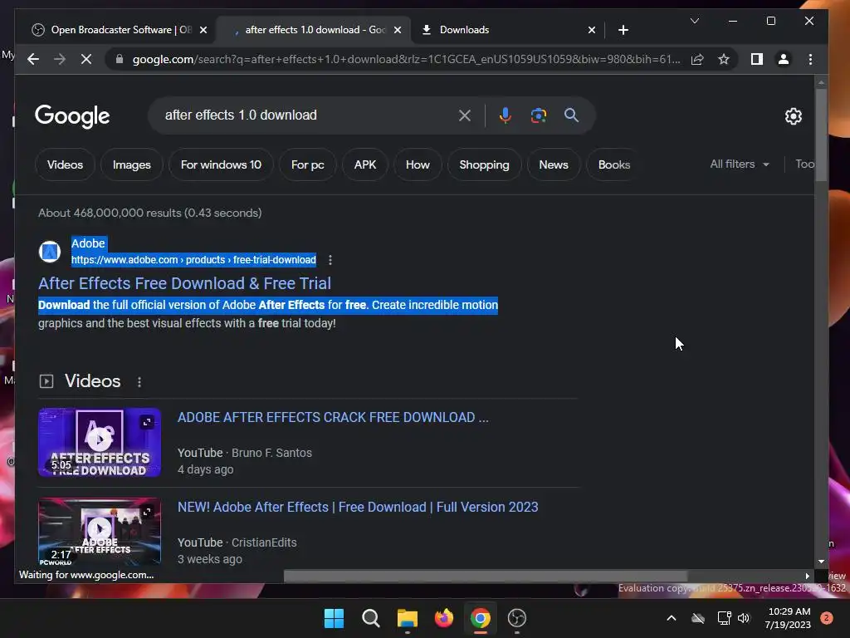Open File Explorer from taskbar
The width and height of the screenshot is (850, 638).
[x=407, y=618]
